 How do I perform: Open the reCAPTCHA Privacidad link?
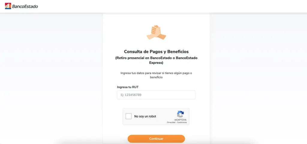click(171, 122)
